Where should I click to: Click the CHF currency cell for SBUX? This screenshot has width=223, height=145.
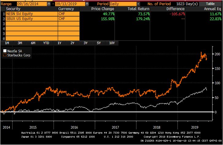pyautogui.click(x=69, y=19)
